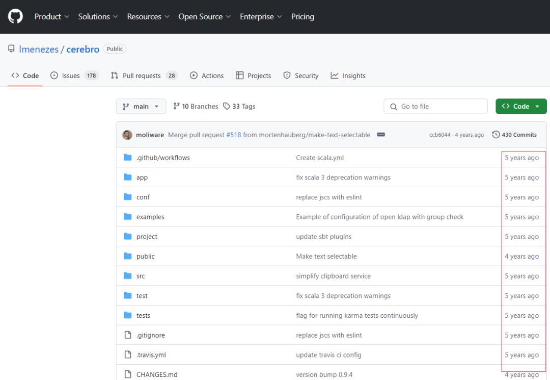Viewport: 550px width, 380px height.
Task: Open the main branch selector dropdown
Action: pos(141,107)
